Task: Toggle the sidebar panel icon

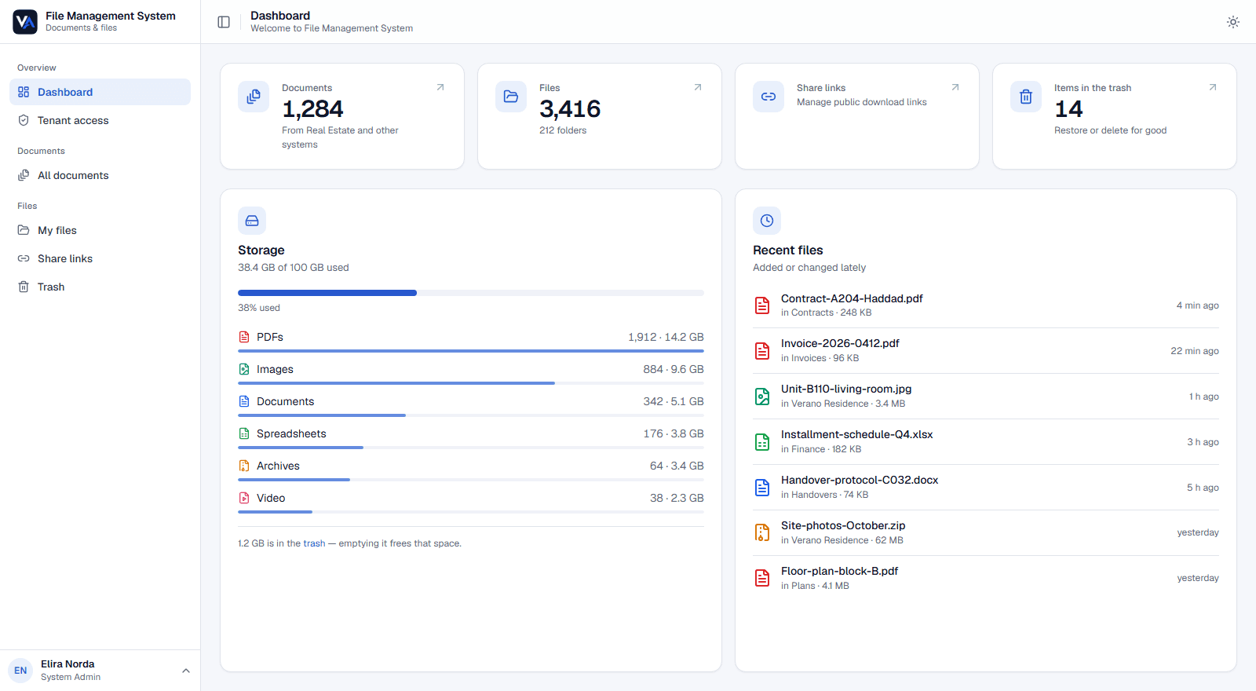Action: coord(224,22)
